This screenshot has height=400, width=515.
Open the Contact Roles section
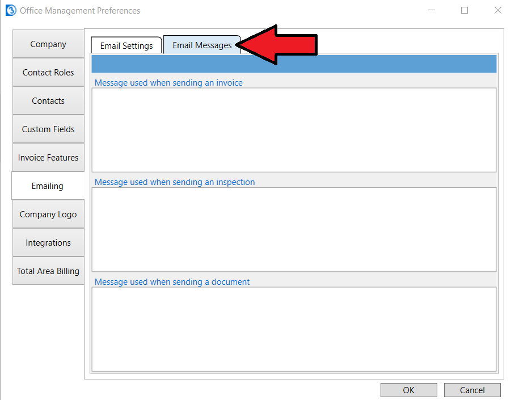[x=48, y=72]
